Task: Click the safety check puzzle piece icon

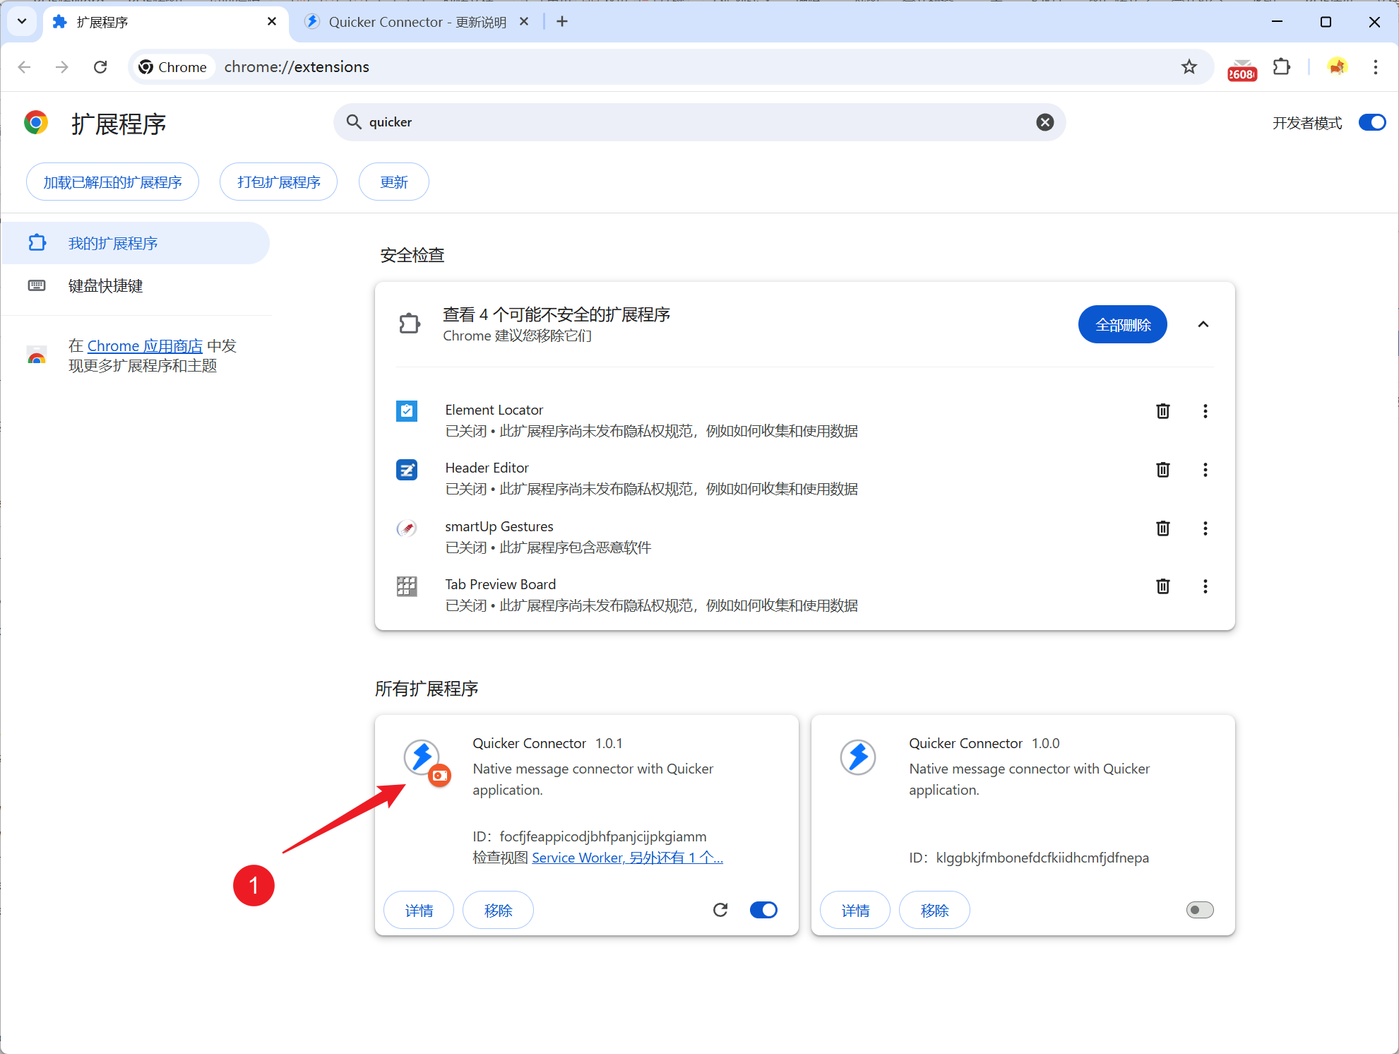Action: point(410,324)
